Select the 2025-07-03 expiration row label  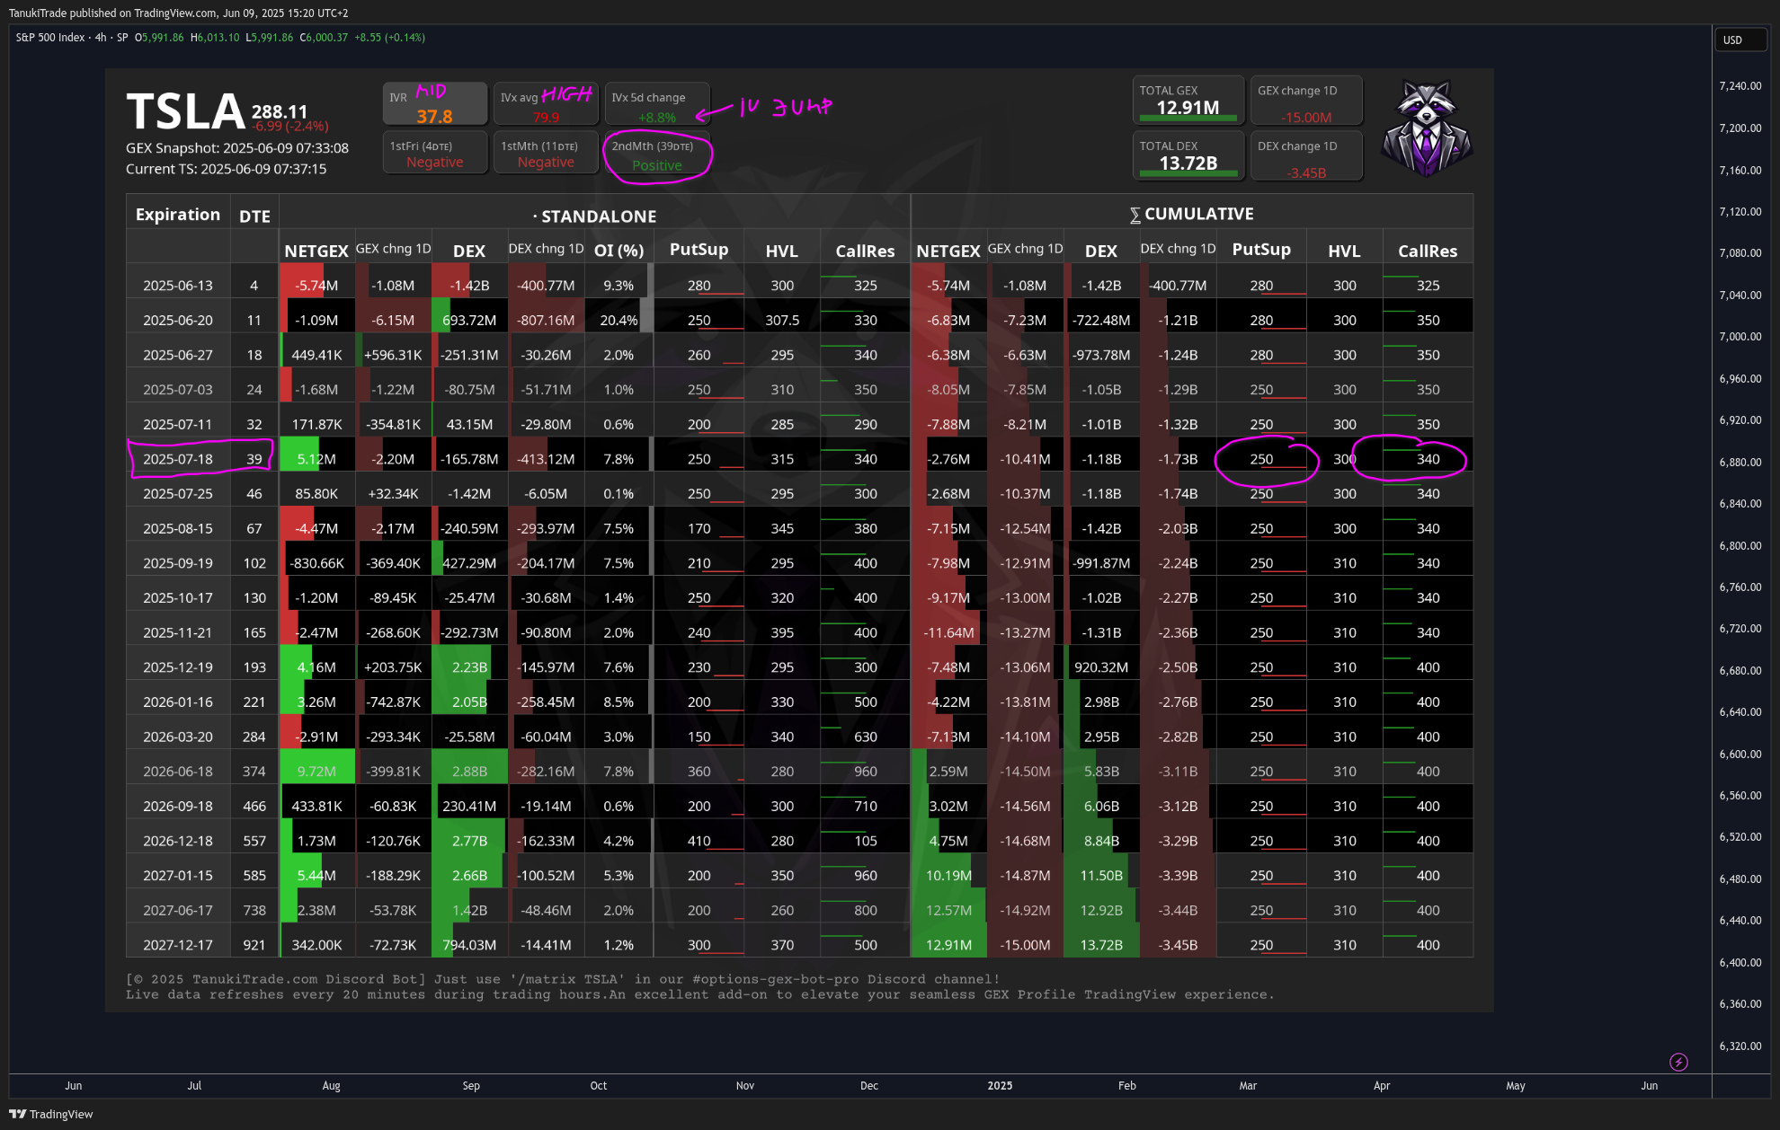(x=178, y=390)
